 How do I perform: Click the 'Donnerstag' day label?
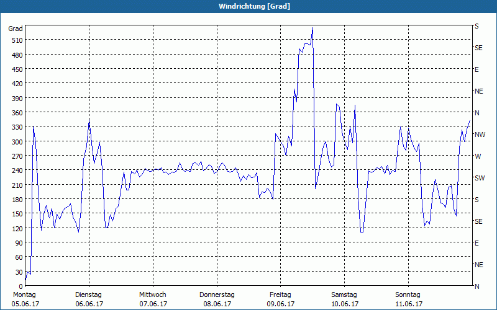(217, 295)
